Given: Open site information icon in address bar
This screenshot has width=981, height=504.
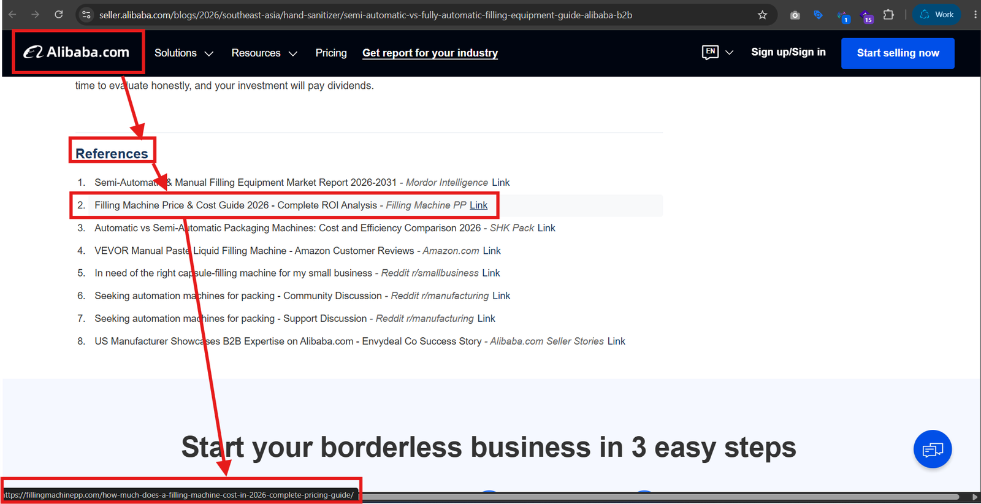Looking at the screenshot, I should point(86,15).
